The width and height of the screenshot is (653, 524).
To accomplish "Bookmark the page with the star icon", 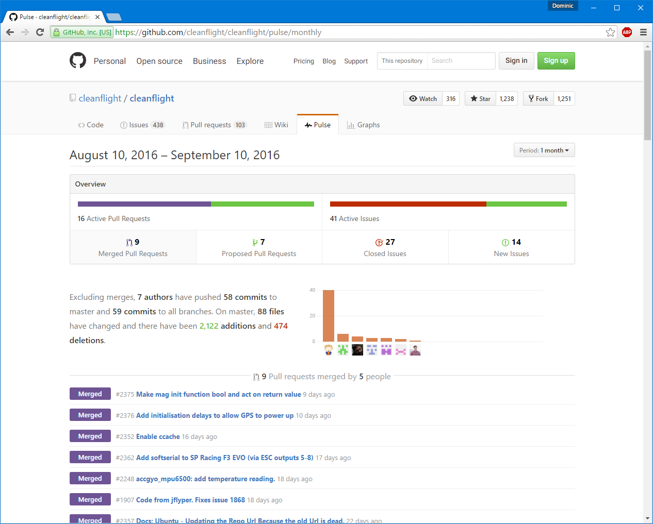I will pos(610,32).
